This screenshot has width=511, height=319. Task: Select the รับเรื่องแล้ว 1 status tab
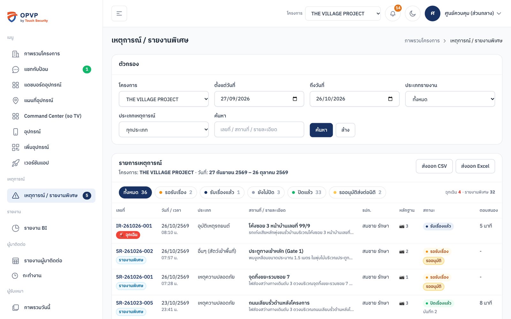222,192
